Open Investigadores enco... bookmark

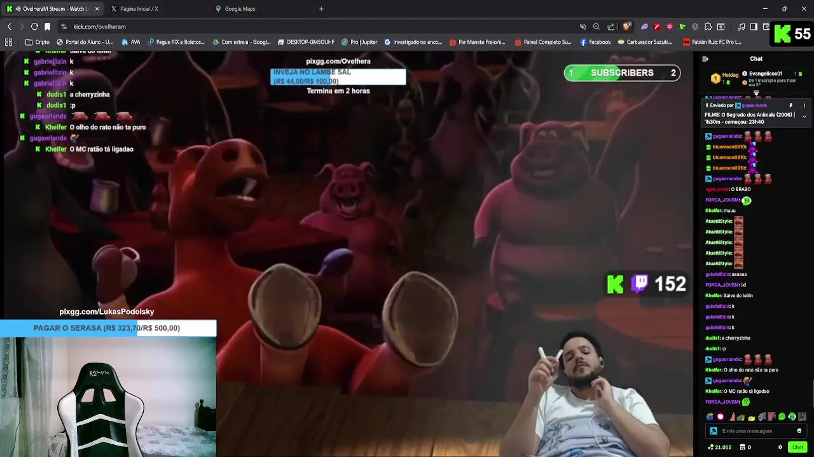413,42
